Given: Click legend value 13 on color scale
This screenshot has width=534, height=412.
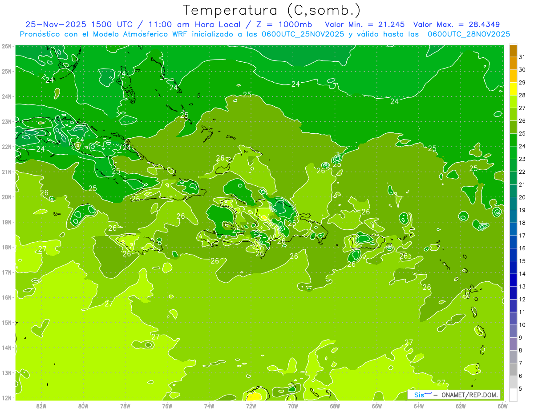Looking at the screenshot, I should (522, 287).
